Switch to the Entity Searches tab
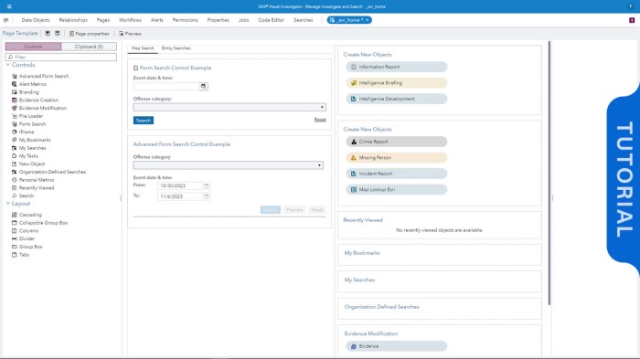 click(x=176, y=48)
